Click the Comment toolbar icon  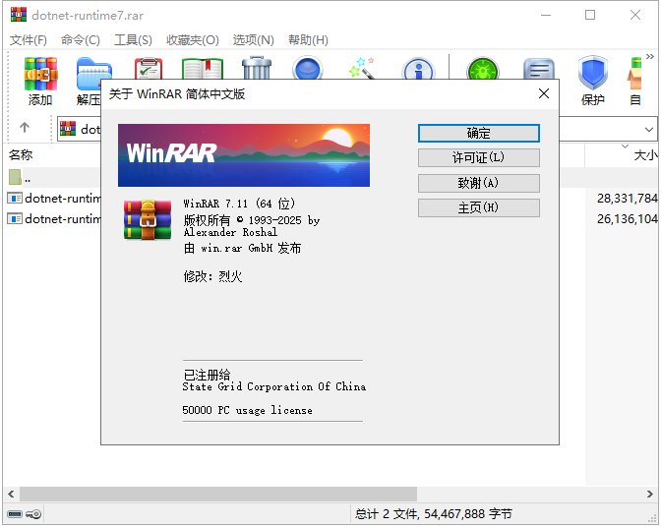pos(539,69)
